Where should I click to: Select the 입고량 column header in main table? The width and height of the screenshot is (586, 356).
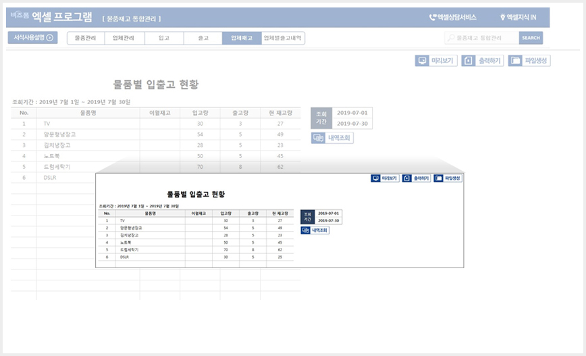pyautogui.click(x=200, y=113)
